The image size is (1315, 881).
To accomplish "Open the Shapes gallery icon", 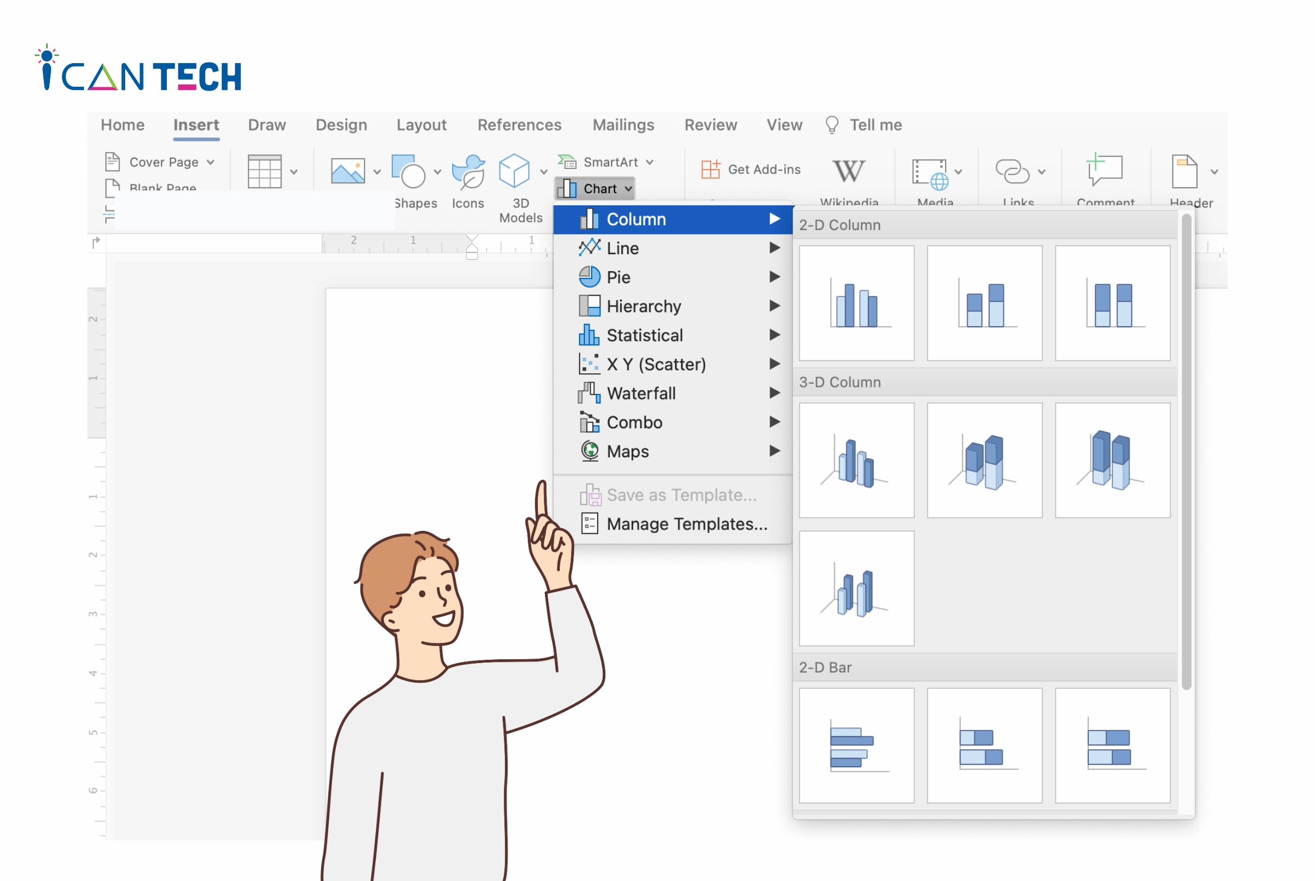I will 408,171.
